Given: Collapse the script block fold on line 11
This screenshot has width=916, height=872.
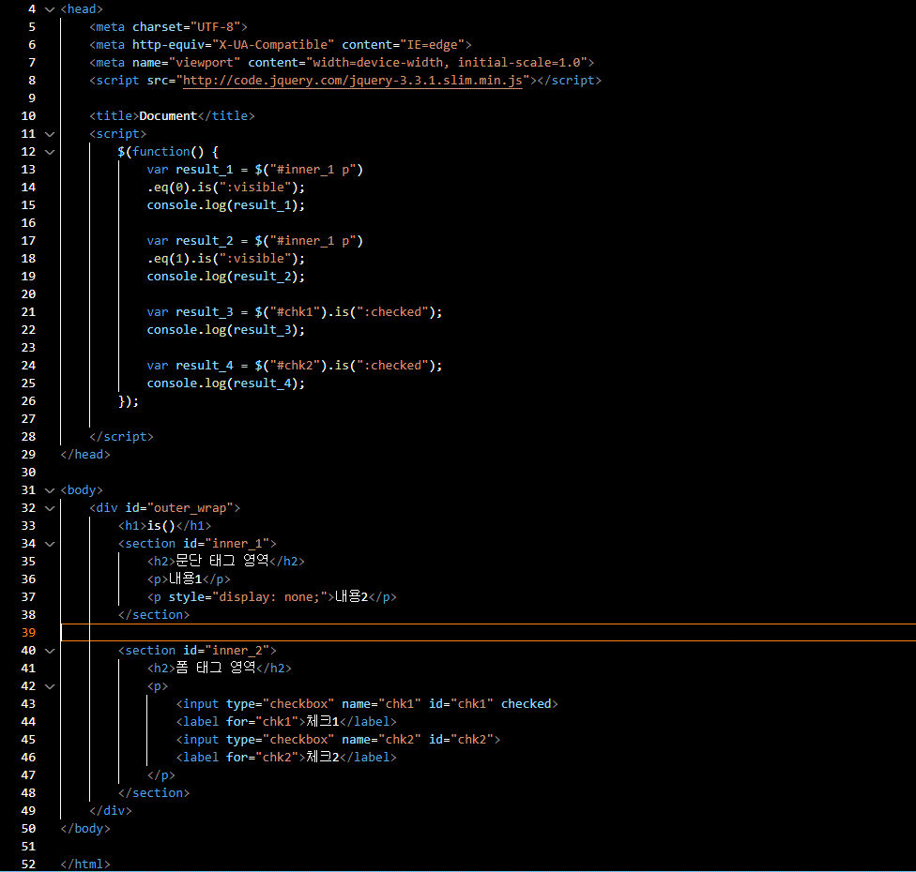Looking at the screenshot, I should point(50,134).
